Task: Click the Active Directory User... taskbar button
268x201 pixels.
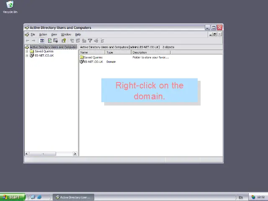Action: pyautogui.click(x=74, y=197)
